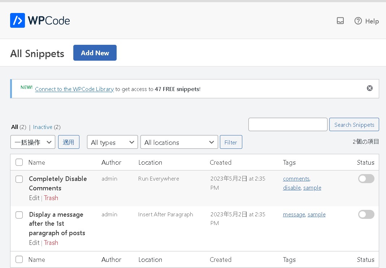
Task: Check the Completely Disable Comments snippet row
Action: (x=19, y=178)
